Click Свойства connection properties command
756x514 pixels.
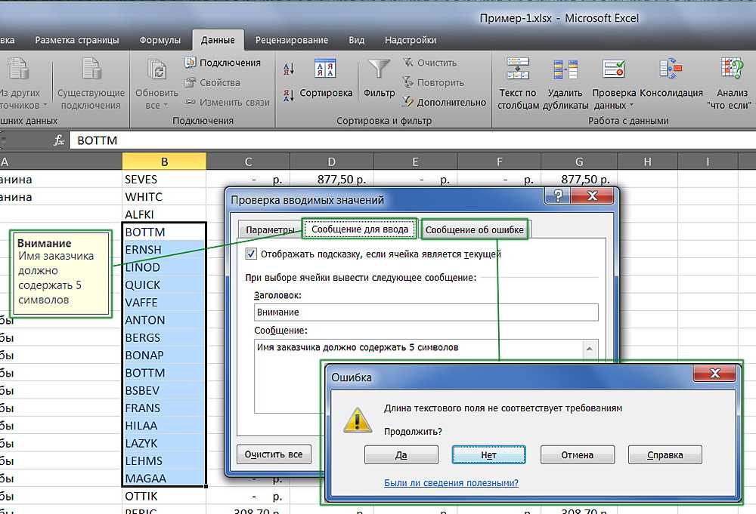(x=212, y=82)
